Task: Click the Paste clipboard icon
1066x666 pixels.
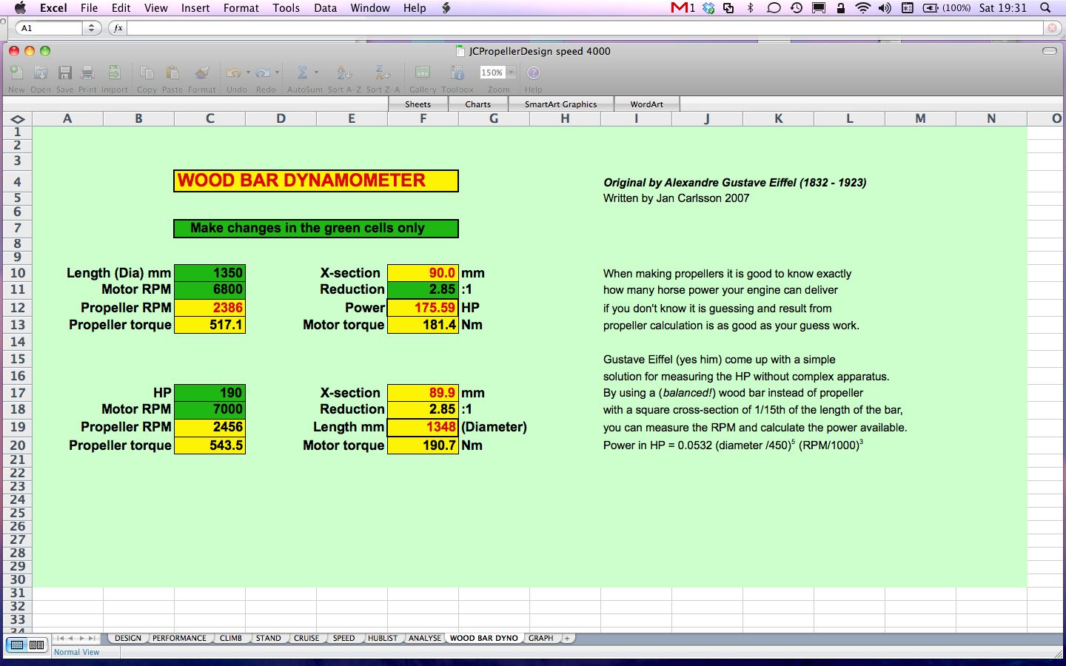Action: pos(172,73)
